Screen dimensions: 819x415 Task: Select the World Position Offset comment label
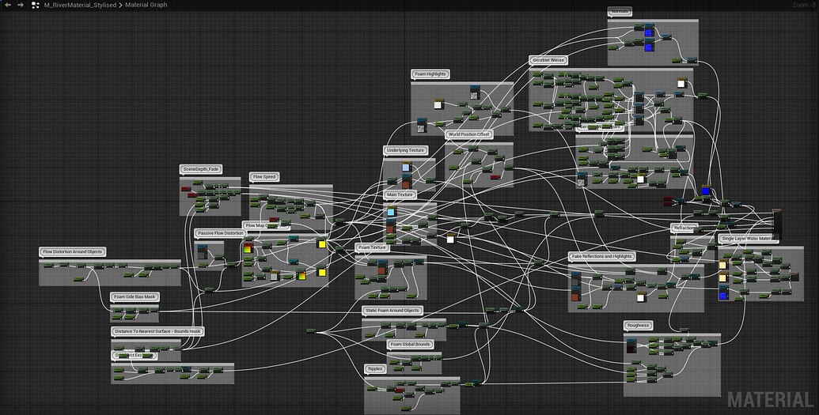pyautogui.click(x=469, y=134)
